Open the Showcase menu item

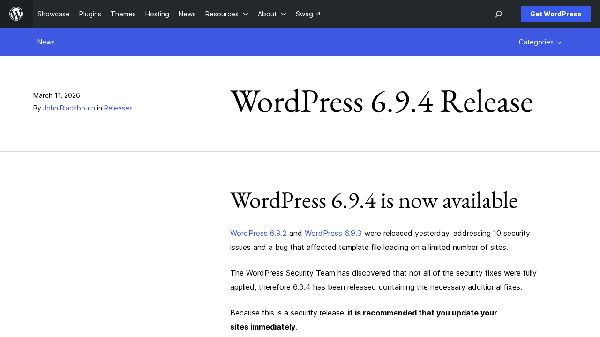(x=53, y=14)
